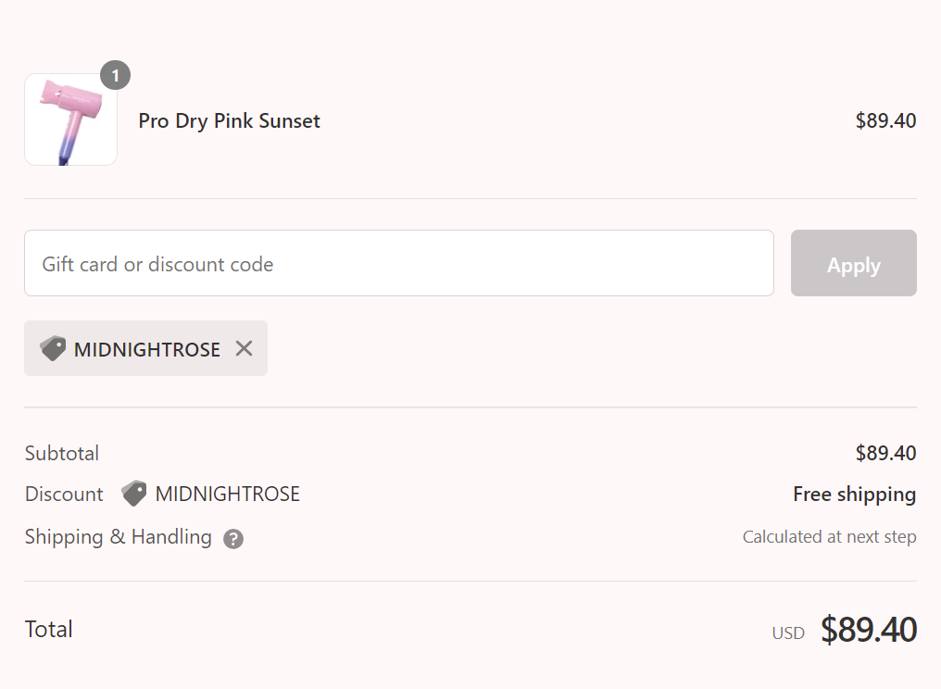The image size is (941, 689).
Task: Click the MIDNIGHTROSE text in the applied code chip
Action: click(147, 349)
